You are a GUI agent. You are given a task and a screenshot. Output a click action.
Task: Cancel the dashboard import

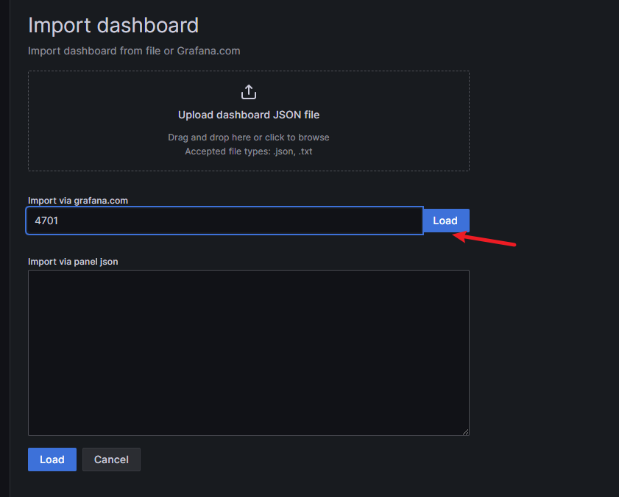click(x=111, y=460)
